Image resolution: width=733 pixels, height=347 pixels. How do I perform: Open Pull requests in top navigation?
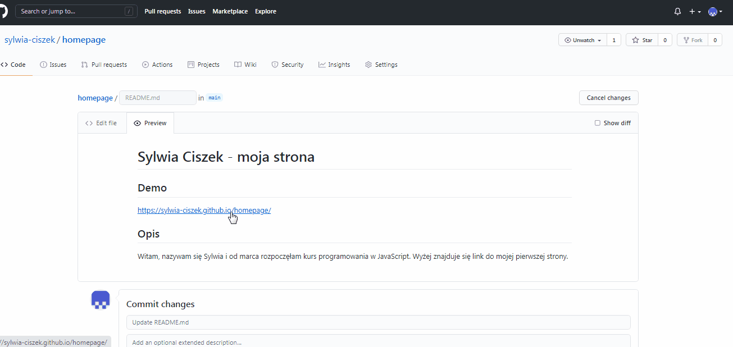pyautogui.click(x=163, y=11)
